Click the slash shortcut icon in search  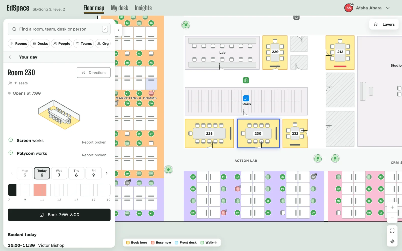pyautogui.click(x=105, y=29)
